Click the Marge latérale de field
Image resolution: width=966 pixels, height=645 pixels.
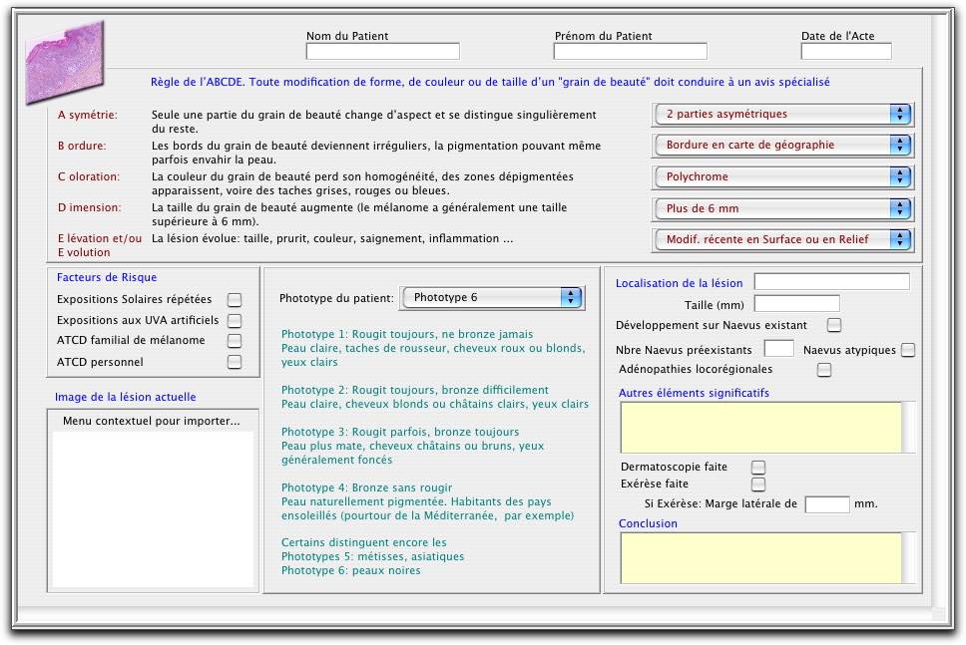point(827,504)
